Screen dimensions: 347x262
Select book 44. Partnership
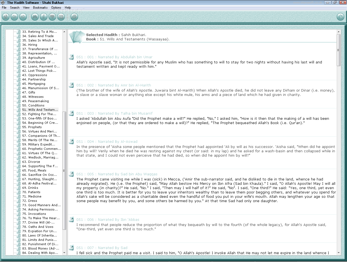coord(34,79)
